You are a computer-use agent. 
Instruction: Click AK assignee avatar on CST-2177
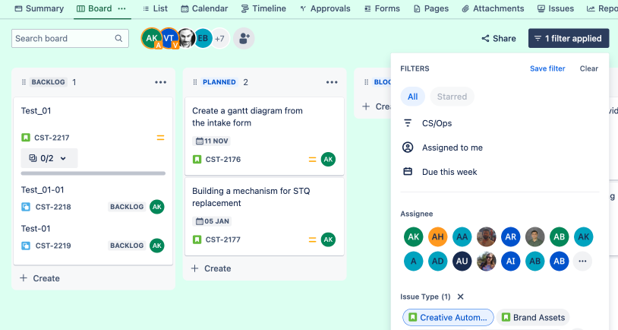pos(328,240)
